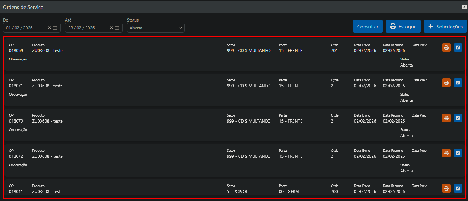Click the Consultar button
468x201 pixels.
tap(368, 27)
